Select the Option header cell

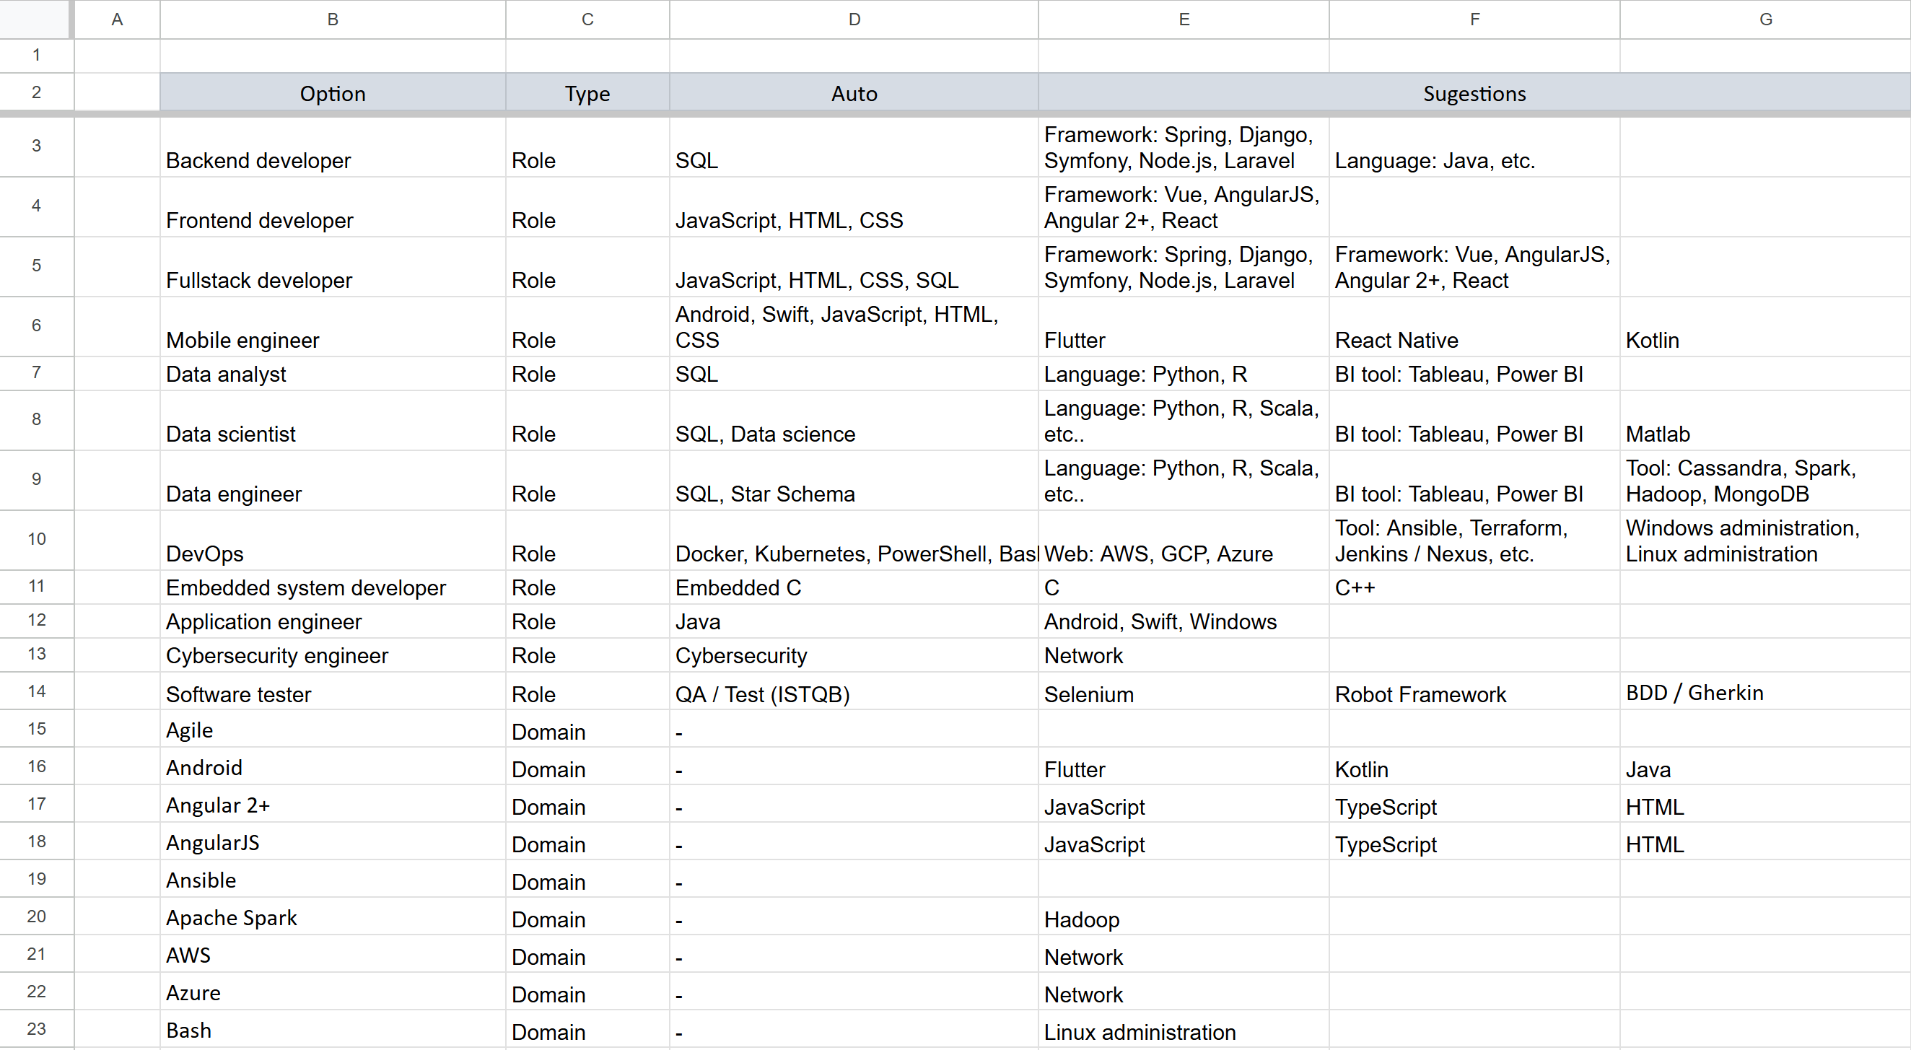[333, 94]
